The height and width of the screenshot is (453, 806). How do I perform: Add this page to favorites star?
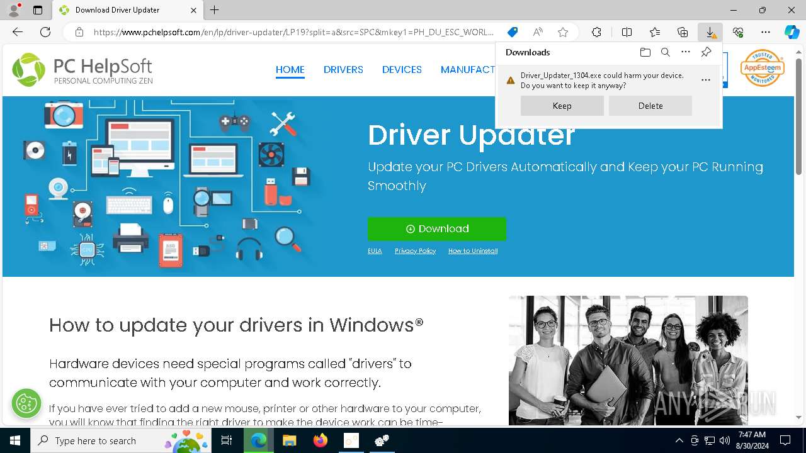[x=563, y=32]
